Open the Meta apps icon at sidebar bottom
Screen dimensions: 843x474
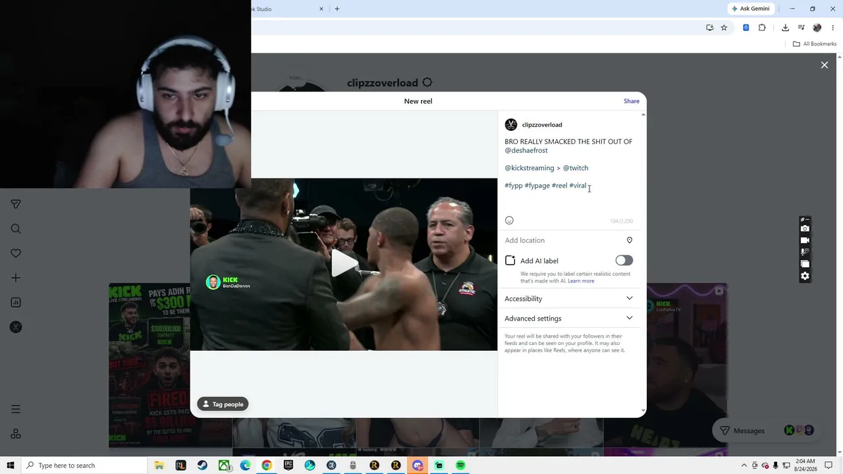tap(16, 434)
